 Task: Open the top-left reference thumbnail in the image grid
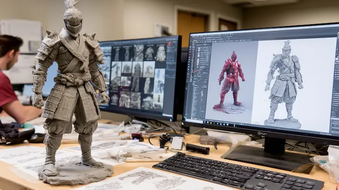click(x=116, y=53)
